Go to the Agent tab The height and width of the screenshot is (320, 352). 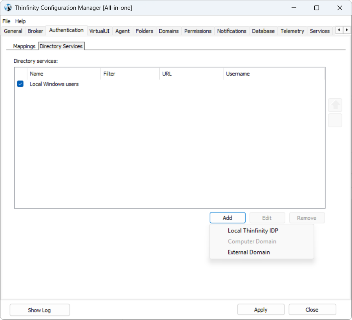coord(122,31)
